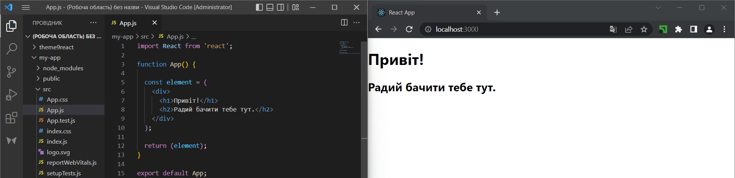
Task: Open the Search view in activity bar
Action: coord(11,49)
